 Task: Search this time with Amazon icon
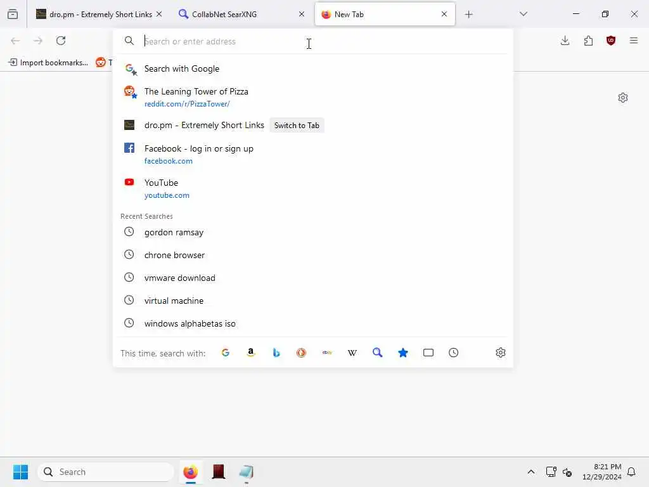point(251,353)
